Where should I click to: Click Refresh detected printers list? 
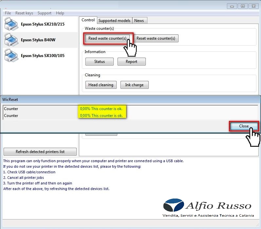tap(40, 152)
